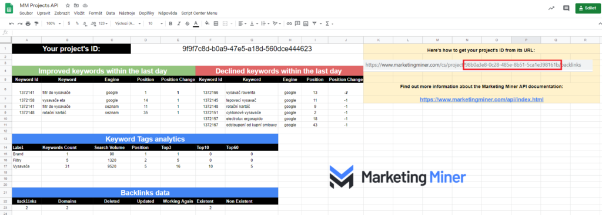602x215 pixels.
Task: Select cell 'cyklonové vysavače'
Action: pyautogui.click(x=252, y=112)
